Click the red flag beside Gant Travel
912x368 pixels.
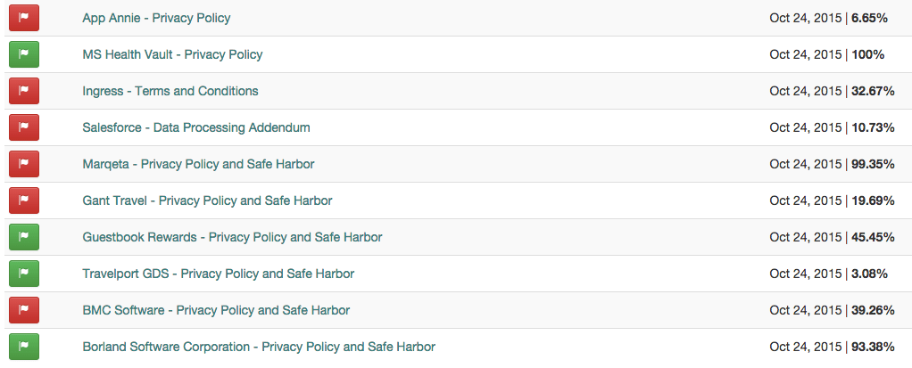point(24,200)
